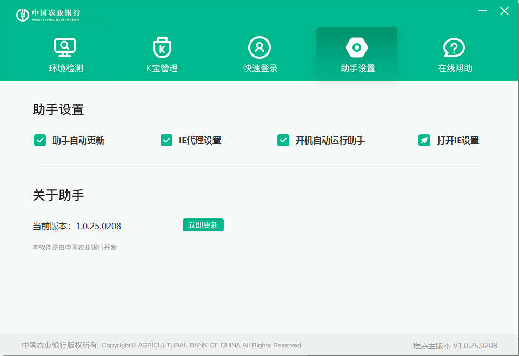Uncheck the IE代理设置 option
This screenshot has height=356, width=519.
166,140
